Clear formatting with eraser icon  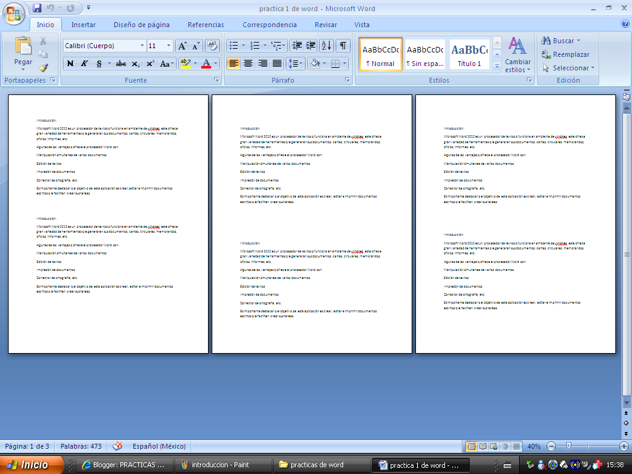pos(212,46)
